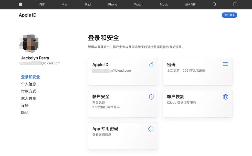Open the search magnifier icon

(x=215, y=4)
